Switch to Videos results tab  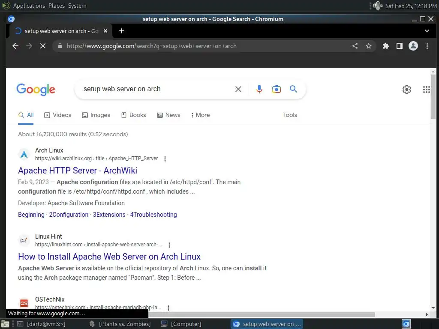click(x=58, y=115)
